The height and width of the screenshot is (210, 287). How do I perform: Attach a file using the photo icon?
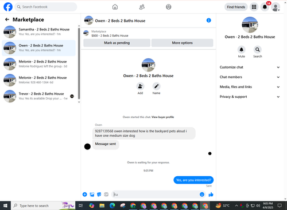[92, 195]
